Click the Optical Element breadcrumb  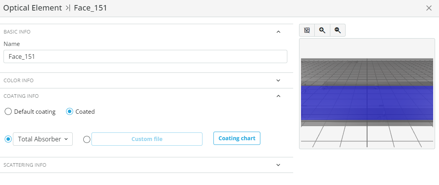tap(32, 8)
